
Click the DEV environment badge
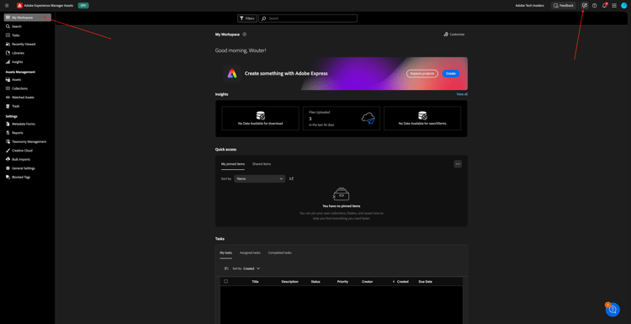(x=83, y=6)
